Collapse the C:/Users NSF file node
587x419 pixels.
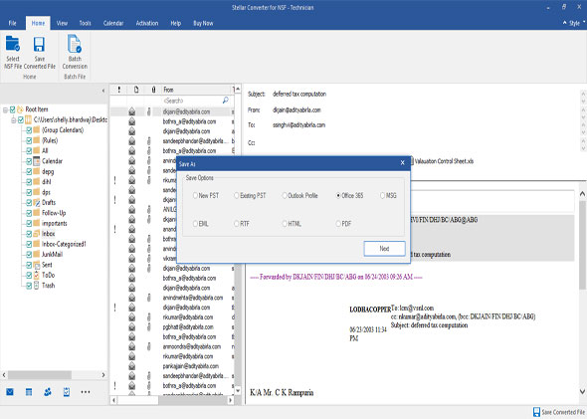14,119
